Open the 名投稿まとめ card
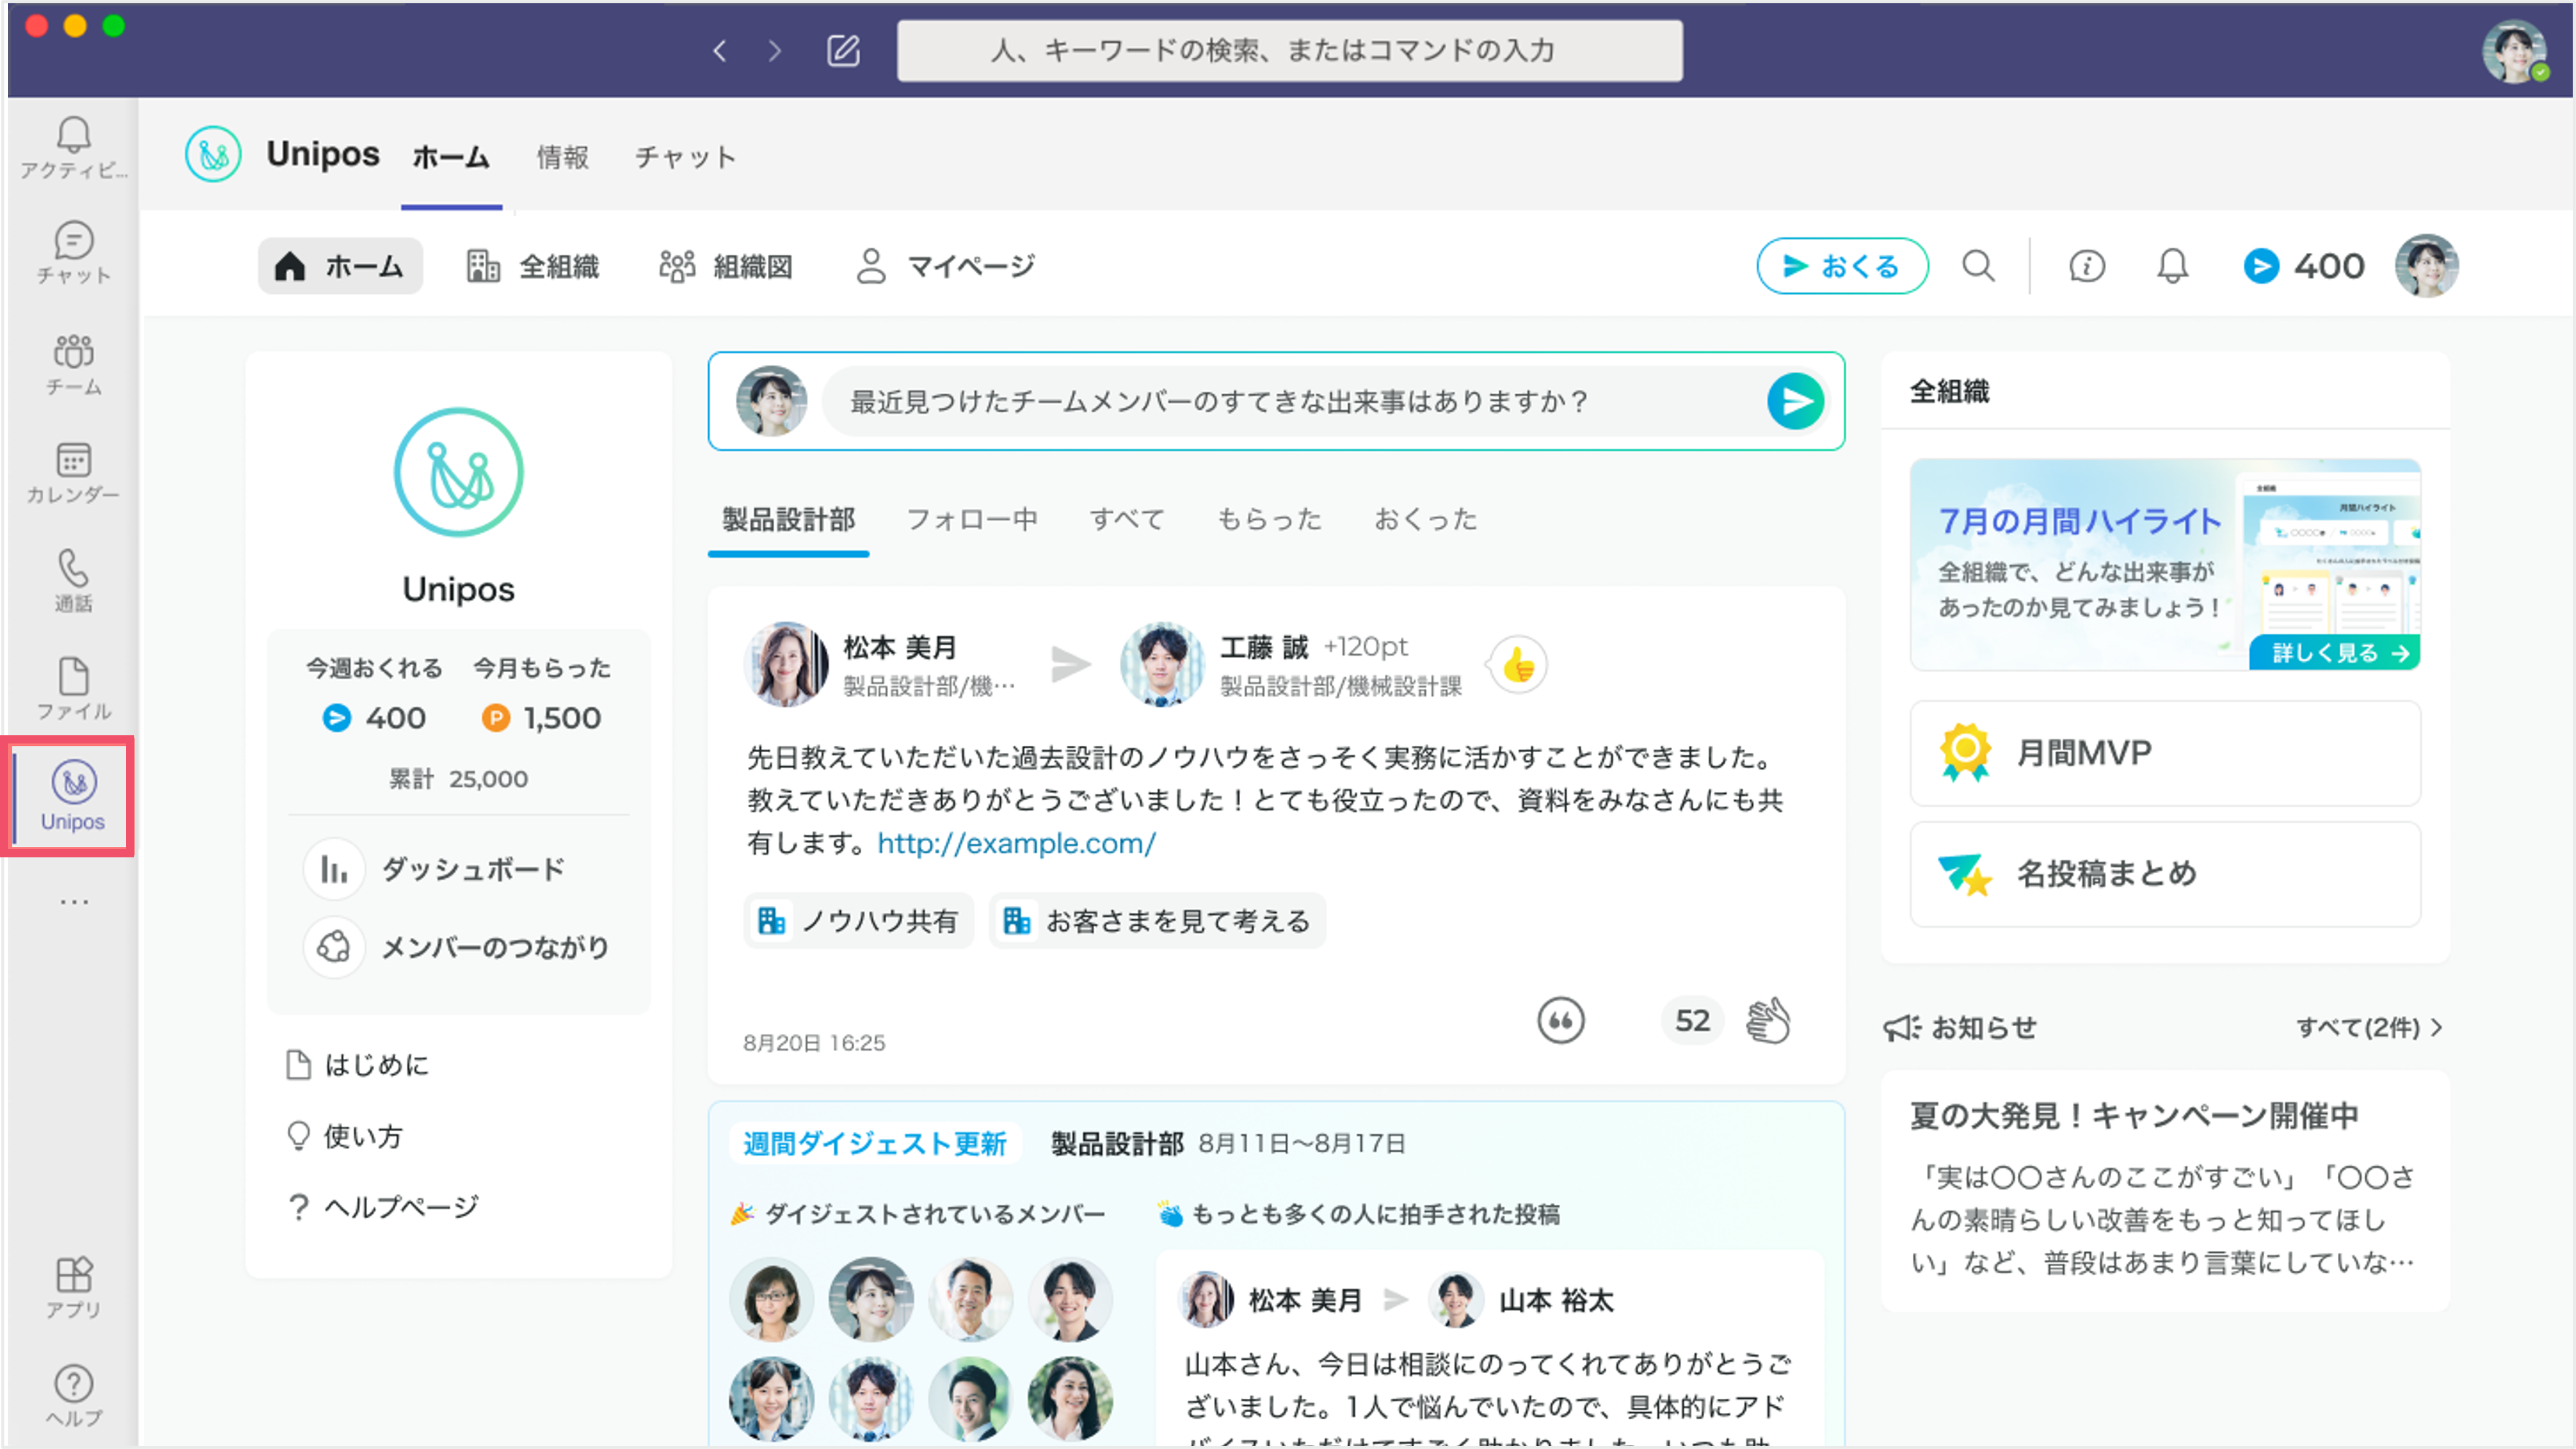2576x1449 pixels. (2165, 874)
